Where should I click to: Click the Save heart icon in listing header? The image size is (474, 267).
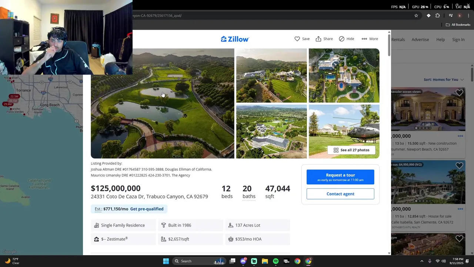click(x=297, y=39)
